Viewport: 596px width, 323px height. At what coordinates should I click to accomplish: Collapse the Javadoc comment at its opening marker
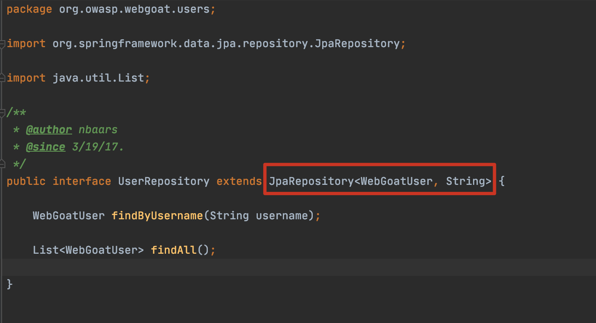tap(2, 112)
